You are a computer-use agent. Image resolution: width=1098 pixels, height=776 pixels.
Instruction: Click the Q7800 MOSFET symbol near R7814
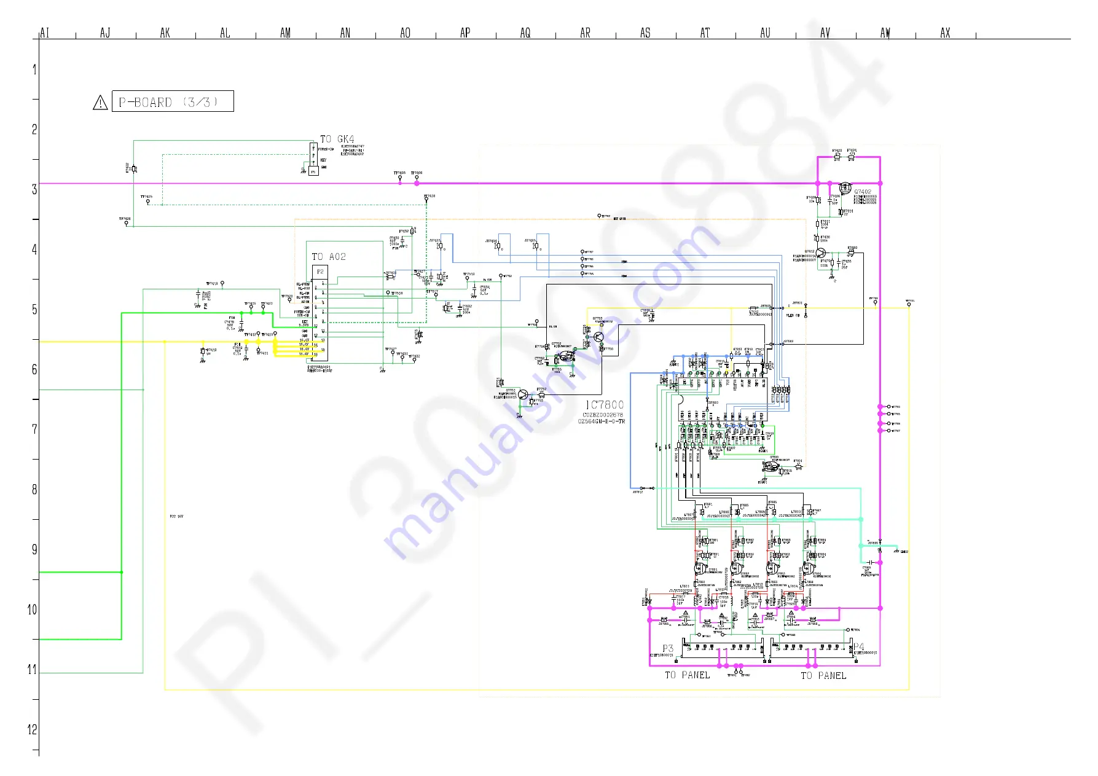[770, 467]
